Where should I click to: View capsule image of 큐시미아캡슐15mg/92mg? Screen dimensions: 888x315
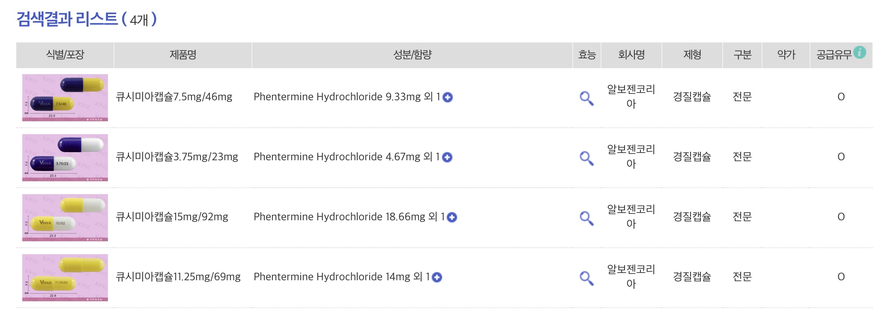tap(65, 218)
